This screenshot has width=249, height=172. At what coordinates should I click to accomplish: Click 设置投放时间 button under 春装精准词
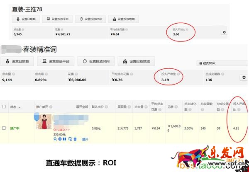coord(95,61)
